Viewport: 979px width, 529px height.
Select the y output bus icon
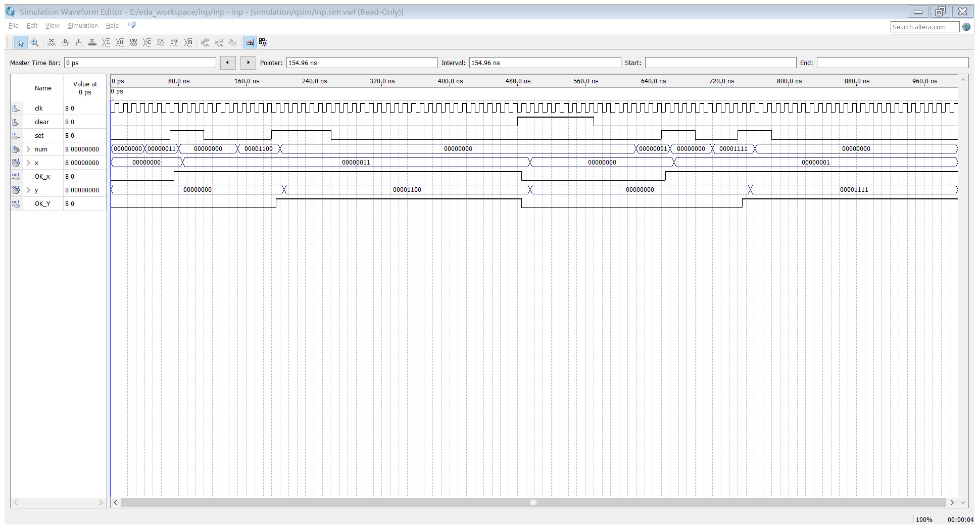coord(16,190)
